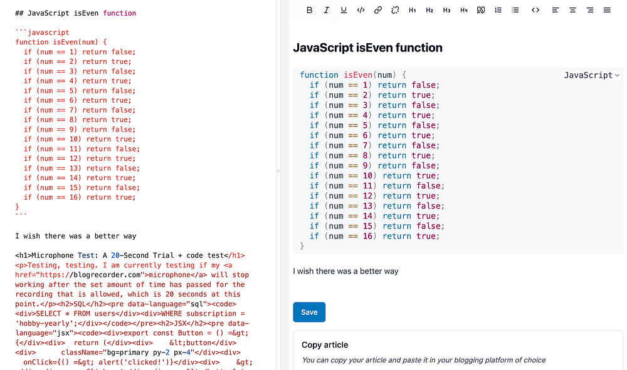627x370 pixels.
Task: Click 'function isEven(num) {' in the markdown pane
Action: [x=61, y=42]
